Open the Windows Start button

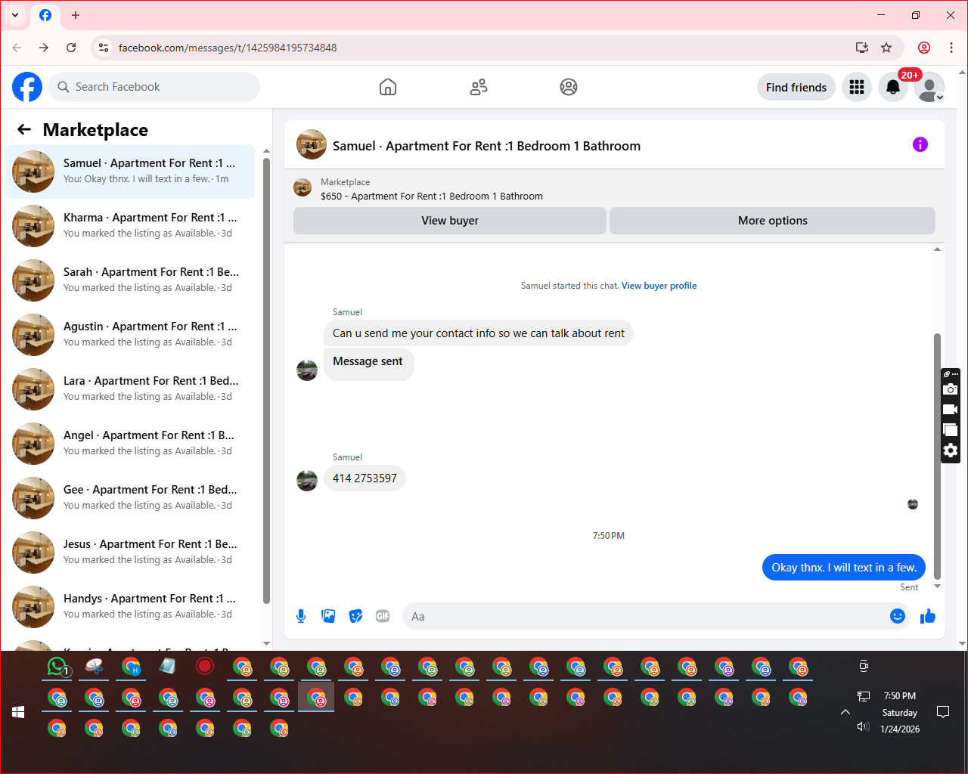(18, 712)
